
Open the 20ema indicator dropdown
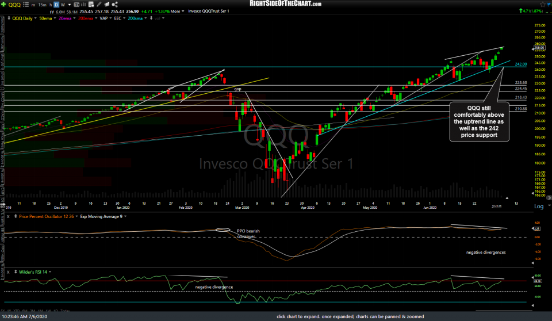[x=74, y=18]
